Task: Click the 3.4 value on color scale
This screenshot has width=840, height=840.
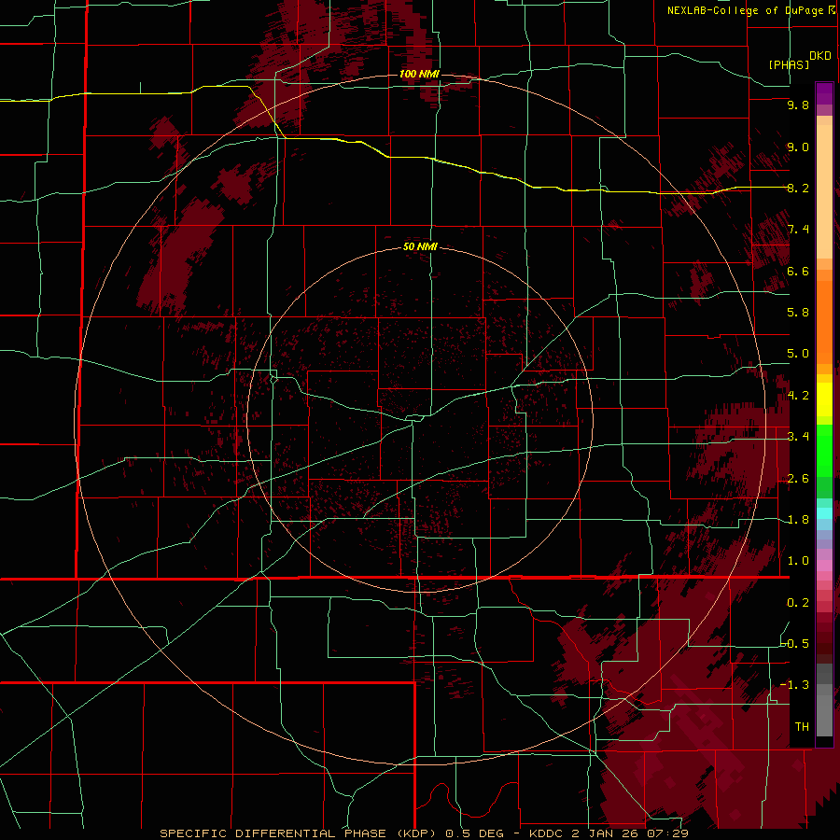Action: tap(798, 437)
